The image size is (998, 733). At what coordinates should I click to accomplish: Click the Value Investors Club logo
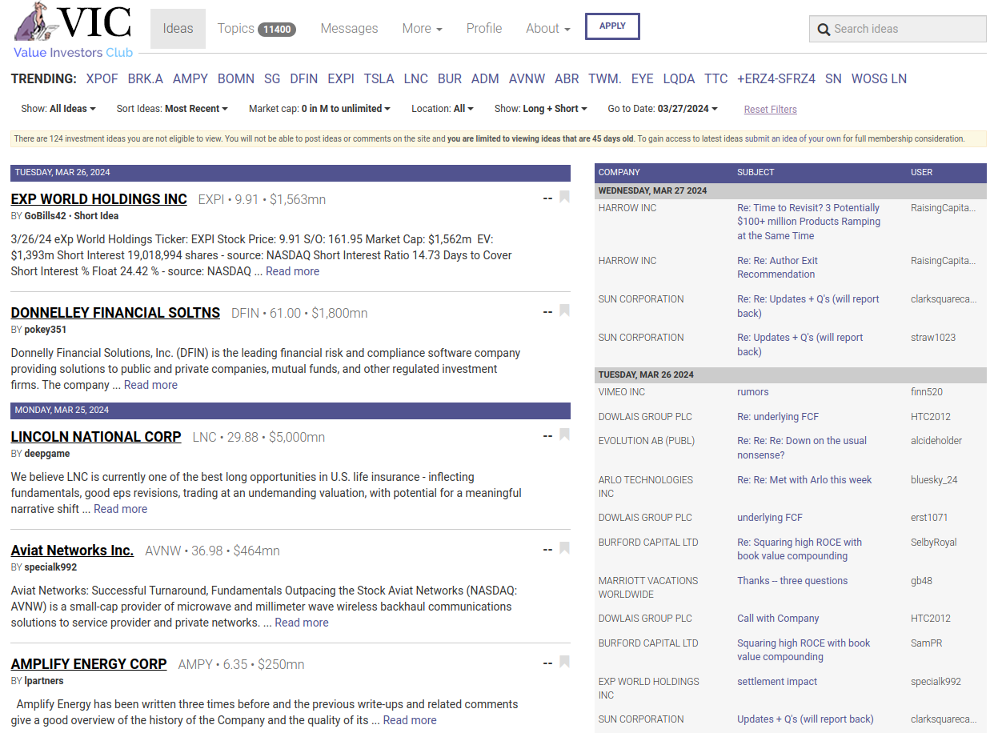(x=73, y=30)
